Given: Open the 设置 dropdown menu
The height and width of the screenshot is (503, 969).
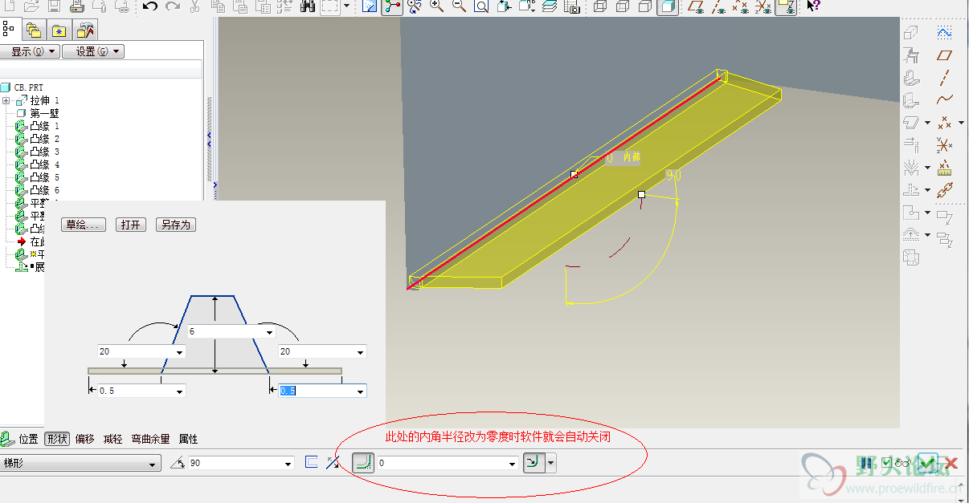Looking at the screenshot, I should point(92,51).
